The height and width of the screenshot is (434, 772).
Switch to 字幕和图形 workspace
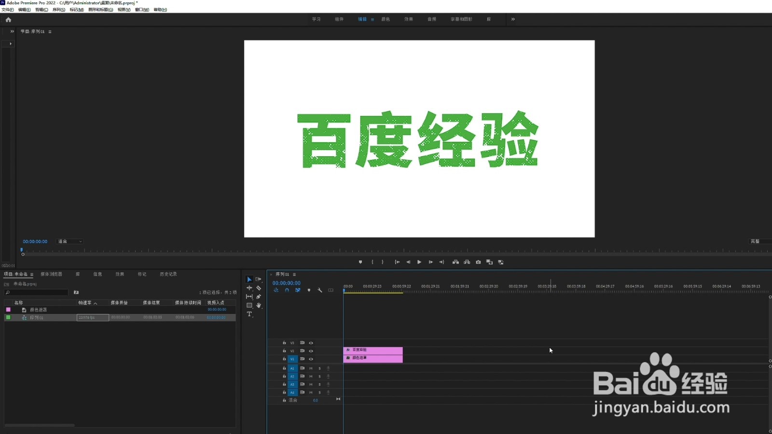pyautogui.click(x=461, y=19)
